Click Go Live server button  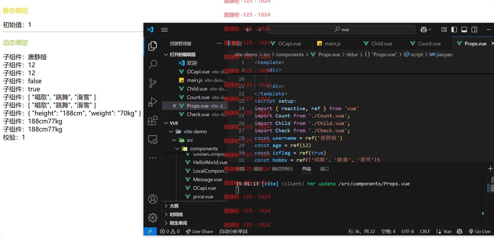click(480, 231)
